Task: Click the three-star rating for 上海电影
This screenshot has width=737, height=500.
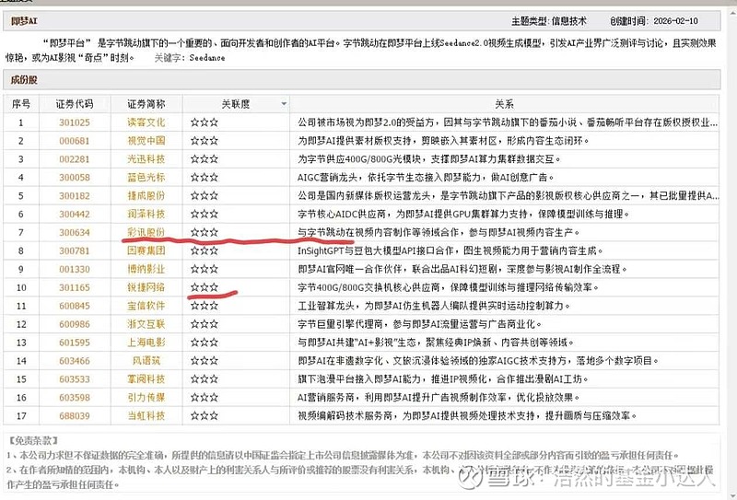Action: [205, 343]
